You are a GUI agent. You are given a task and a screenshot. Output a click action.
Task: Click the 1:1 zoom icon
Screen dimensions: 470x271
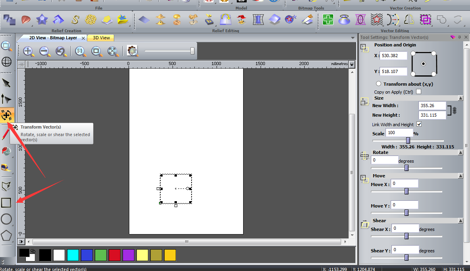click(x=80, y=51)
